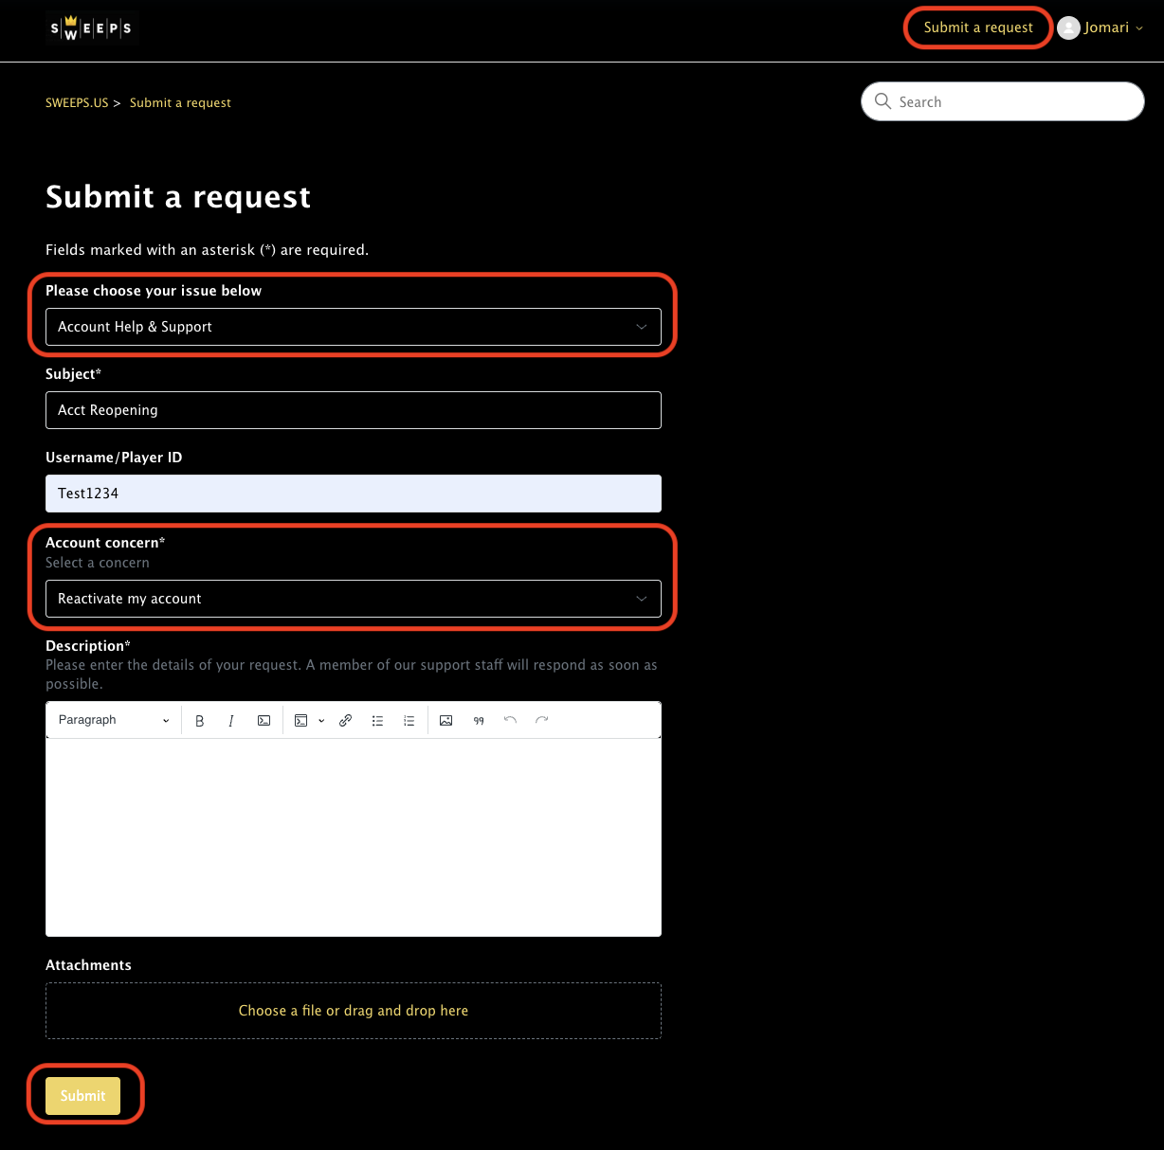This screenshot has width=1164, height=1150.
Task: Open the Paragraph style dropdown
Action: pyautogui.click(x=112, y=720)
